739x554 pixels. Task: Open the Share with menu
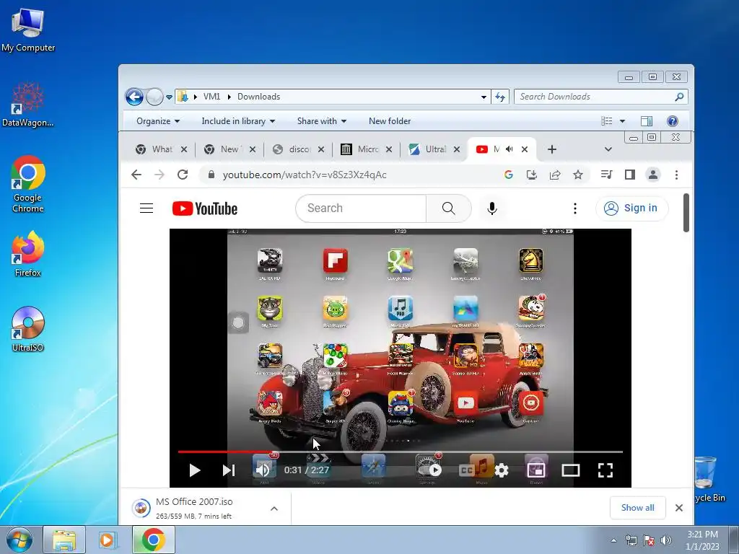[x=322, y=121]
